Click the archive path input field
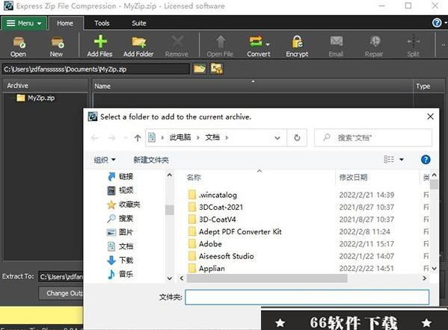Screen dimensions: 448x330 96,69
